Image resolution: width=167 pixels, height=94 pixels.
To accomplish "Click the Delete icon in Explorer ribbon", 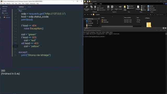I will point(116,8).
